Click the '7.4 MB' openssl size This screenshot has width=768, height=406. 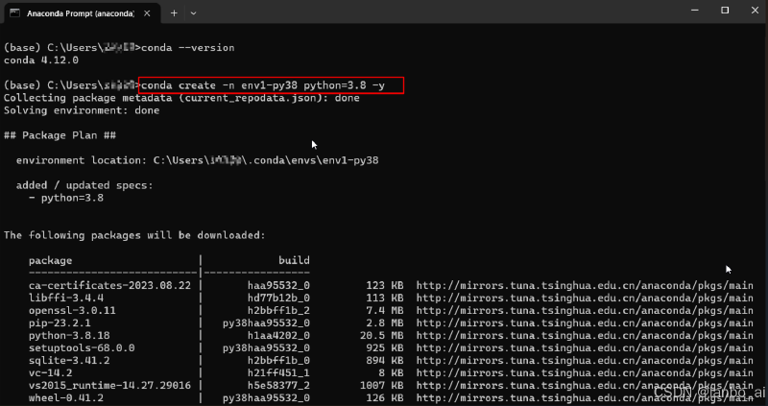[x=385, y=311]
